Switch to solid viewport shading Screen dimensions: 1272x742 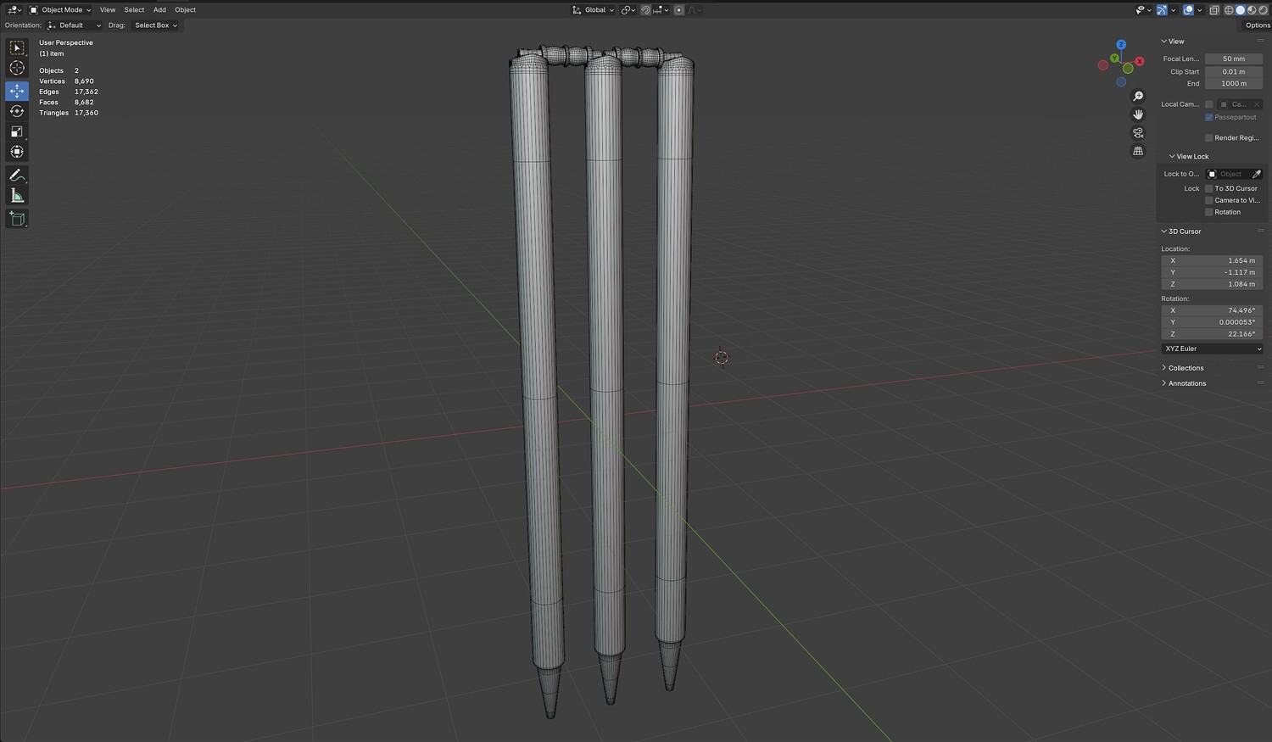[1241, 10]
